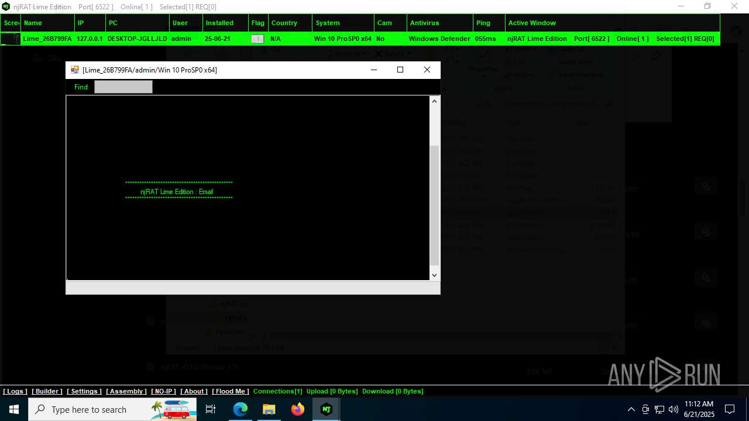Open the About menu
Viewport: 749px width, 421px height.
(x=194, y=391)
